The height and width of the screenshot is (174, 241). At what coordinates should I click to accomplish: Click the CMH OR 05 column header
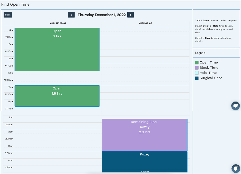(x=146, y=23)
